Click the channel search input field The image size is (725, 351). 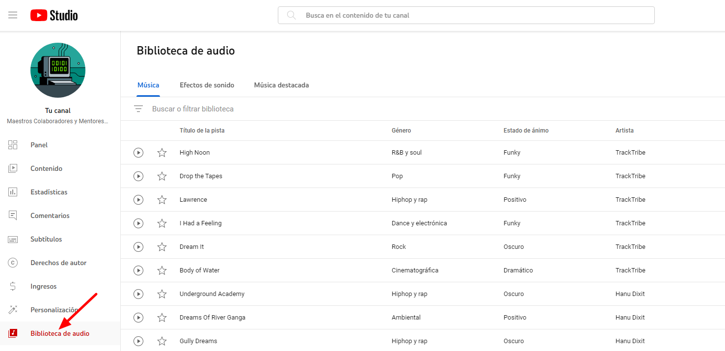coord(466,15)
